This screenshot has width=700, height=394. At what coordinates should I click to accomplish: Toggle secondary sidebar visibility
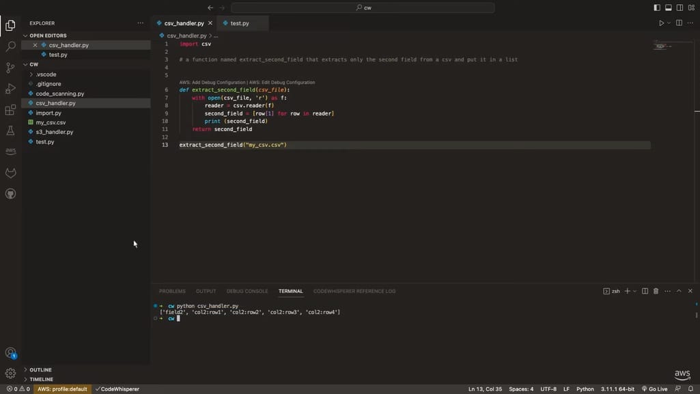[x=680, y=8]
